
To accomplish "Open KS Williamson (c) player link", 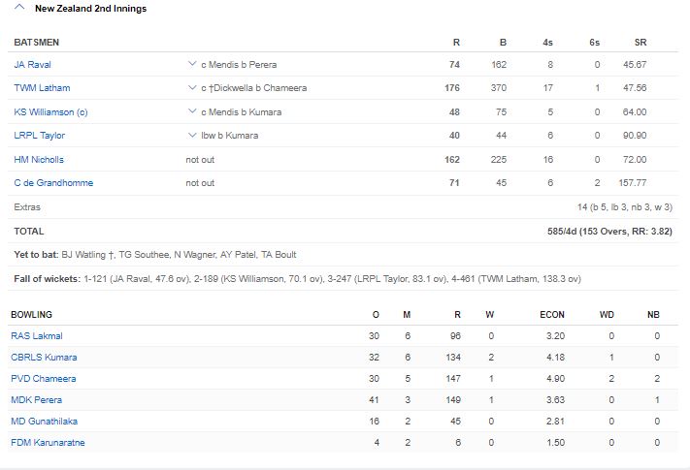I will 50,112.
